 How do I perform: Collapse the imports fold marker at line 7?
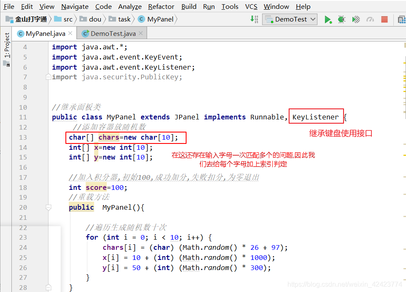coord(48,77)
